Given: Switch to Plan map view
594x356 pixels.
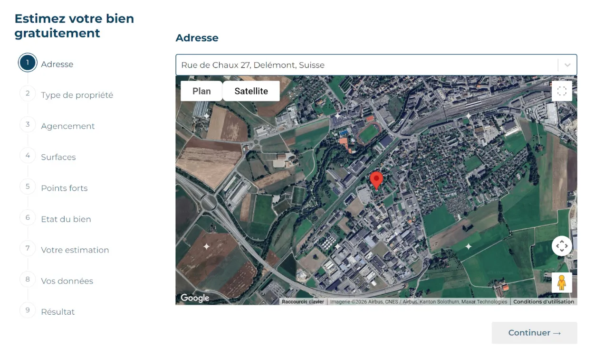Looking at the screenshot, I should [201, 91].
